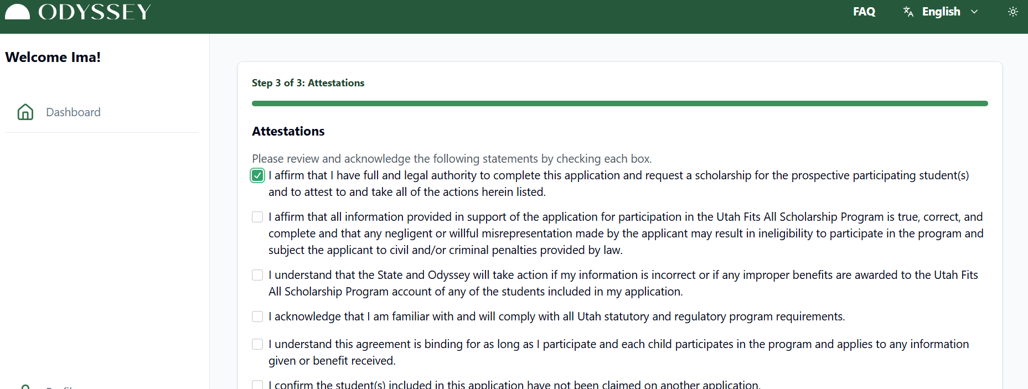Click the translate language icon
Screen dimensions: 1028x389
[x=908, y=12]
